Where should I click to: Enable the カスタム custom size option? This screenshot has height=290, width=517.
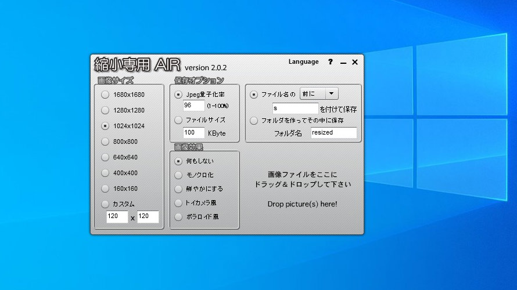click(x=105, y=204)
